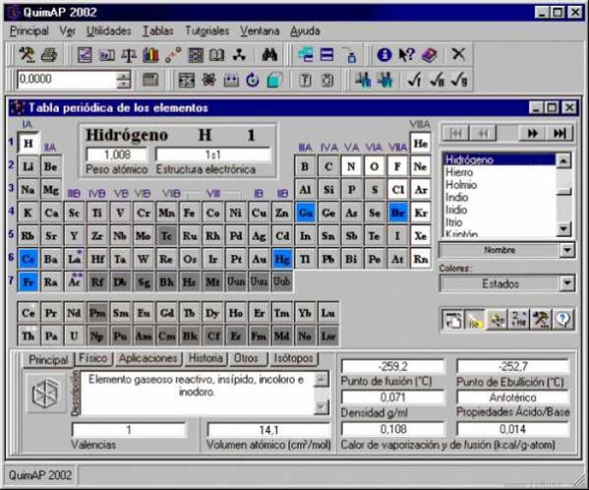Select the Au element cell
The height and width of the screenshot is (490, 589).
259,259
